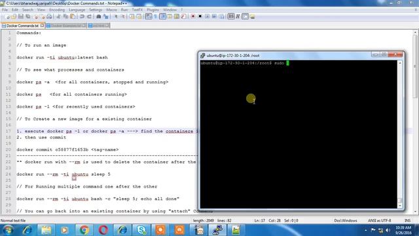Viewport: 419px width, 236px height.
Task: Click the taskbar clock showing 10:39 AM
Action: (x=403, y=230)
